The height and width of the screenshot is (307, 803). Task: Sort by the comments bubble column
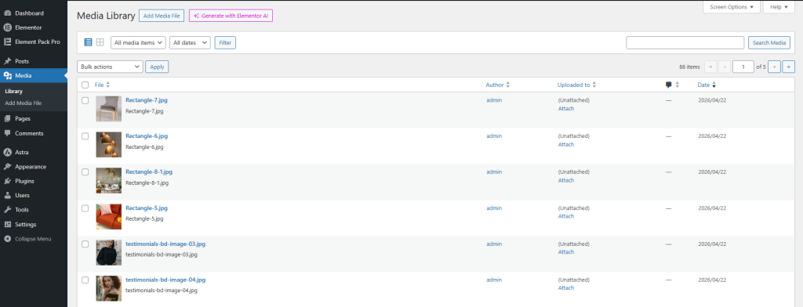672,85
